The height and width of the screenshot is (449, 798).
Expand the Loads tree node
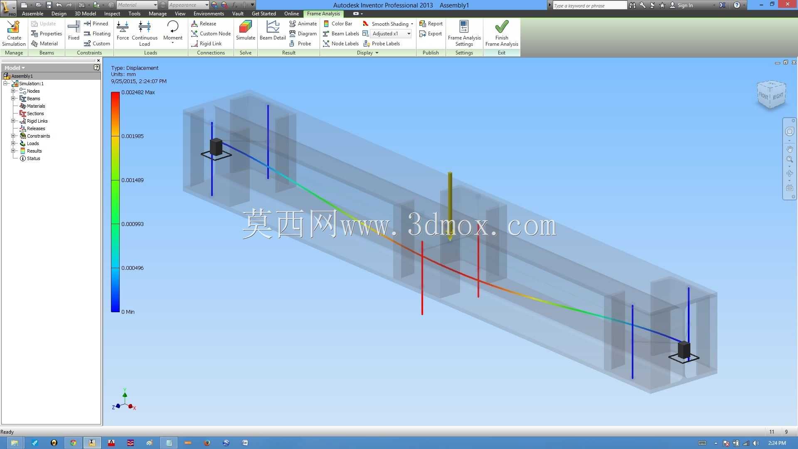point(13,143)
